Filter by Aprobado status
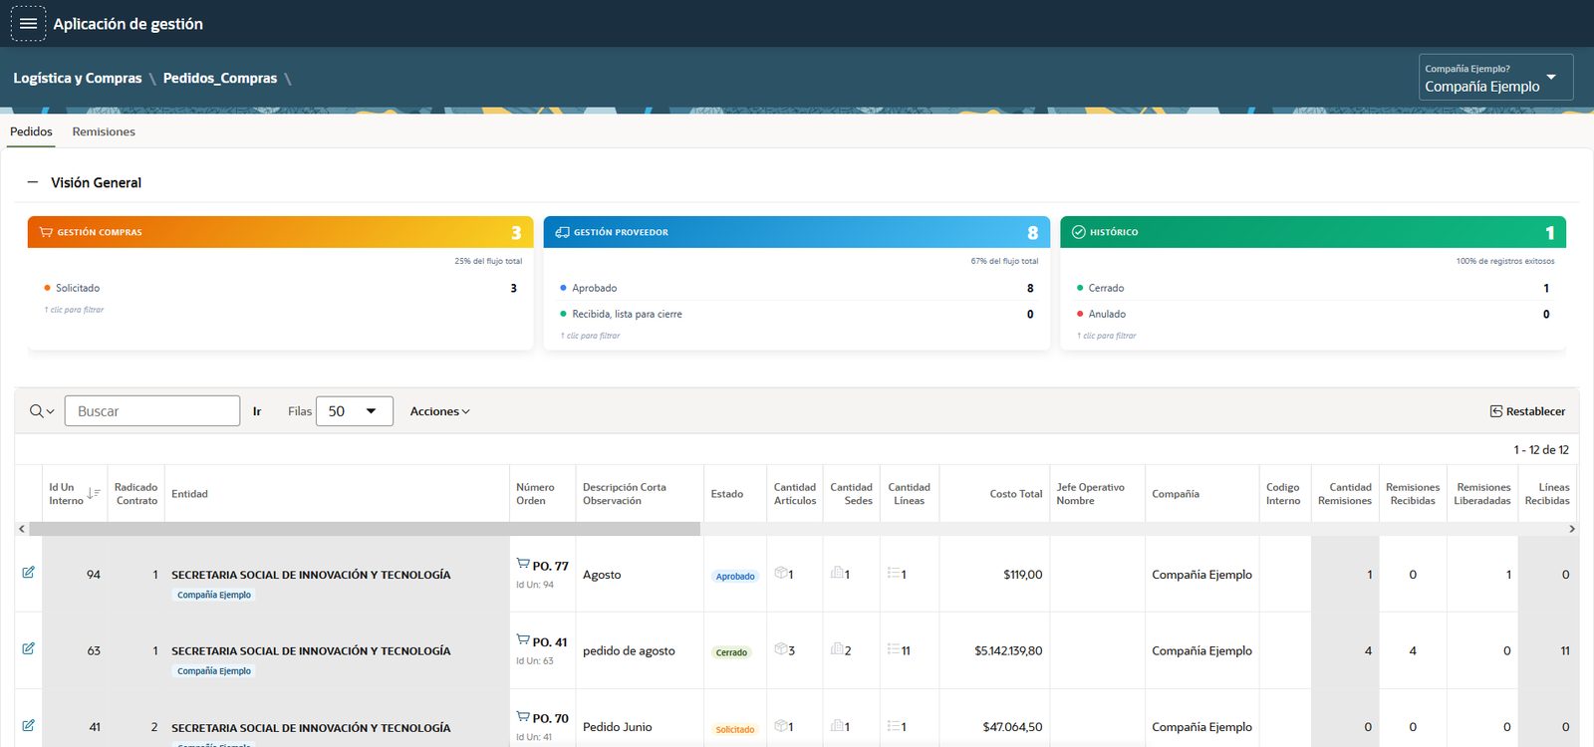 797,288
